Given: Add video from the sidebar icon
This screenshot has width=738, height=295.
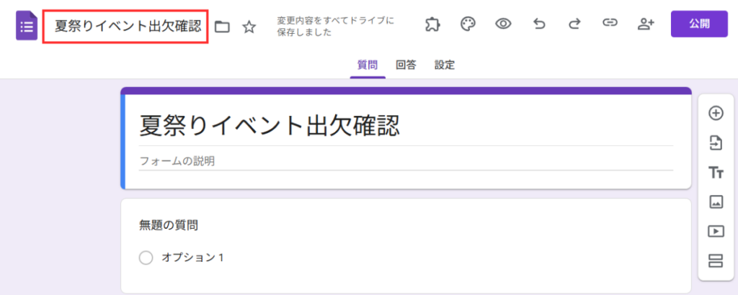Looking at the screenshot, I should pyautogui.click(x=716, y=231).
